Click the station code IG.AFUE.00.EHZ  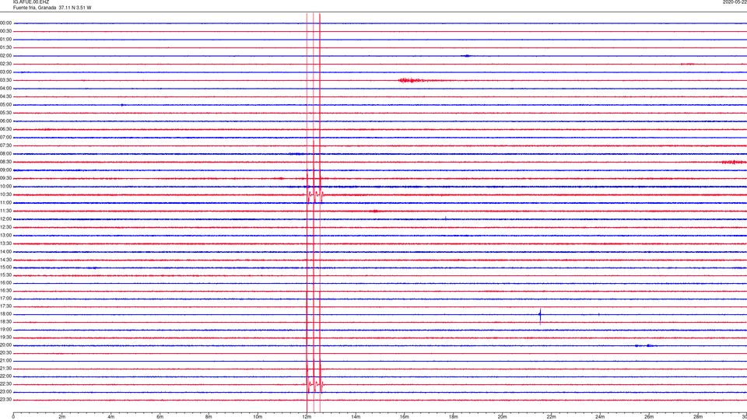pos(31,2)
